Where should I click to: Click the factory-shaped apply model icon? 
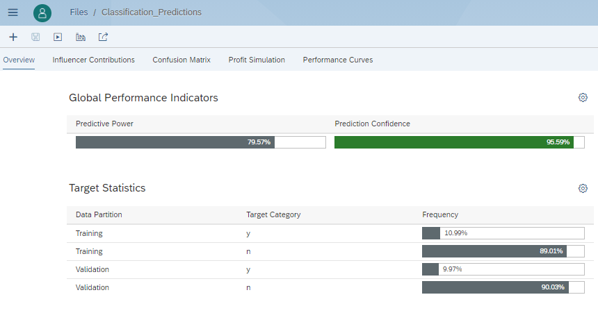click(x=81, y=37)
